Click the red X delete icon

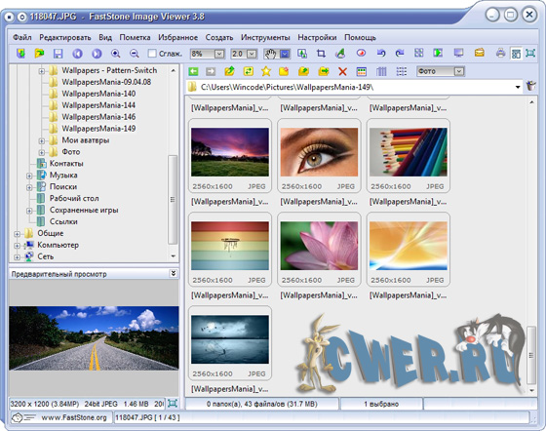pyautogui.click(x=342, y=71)
